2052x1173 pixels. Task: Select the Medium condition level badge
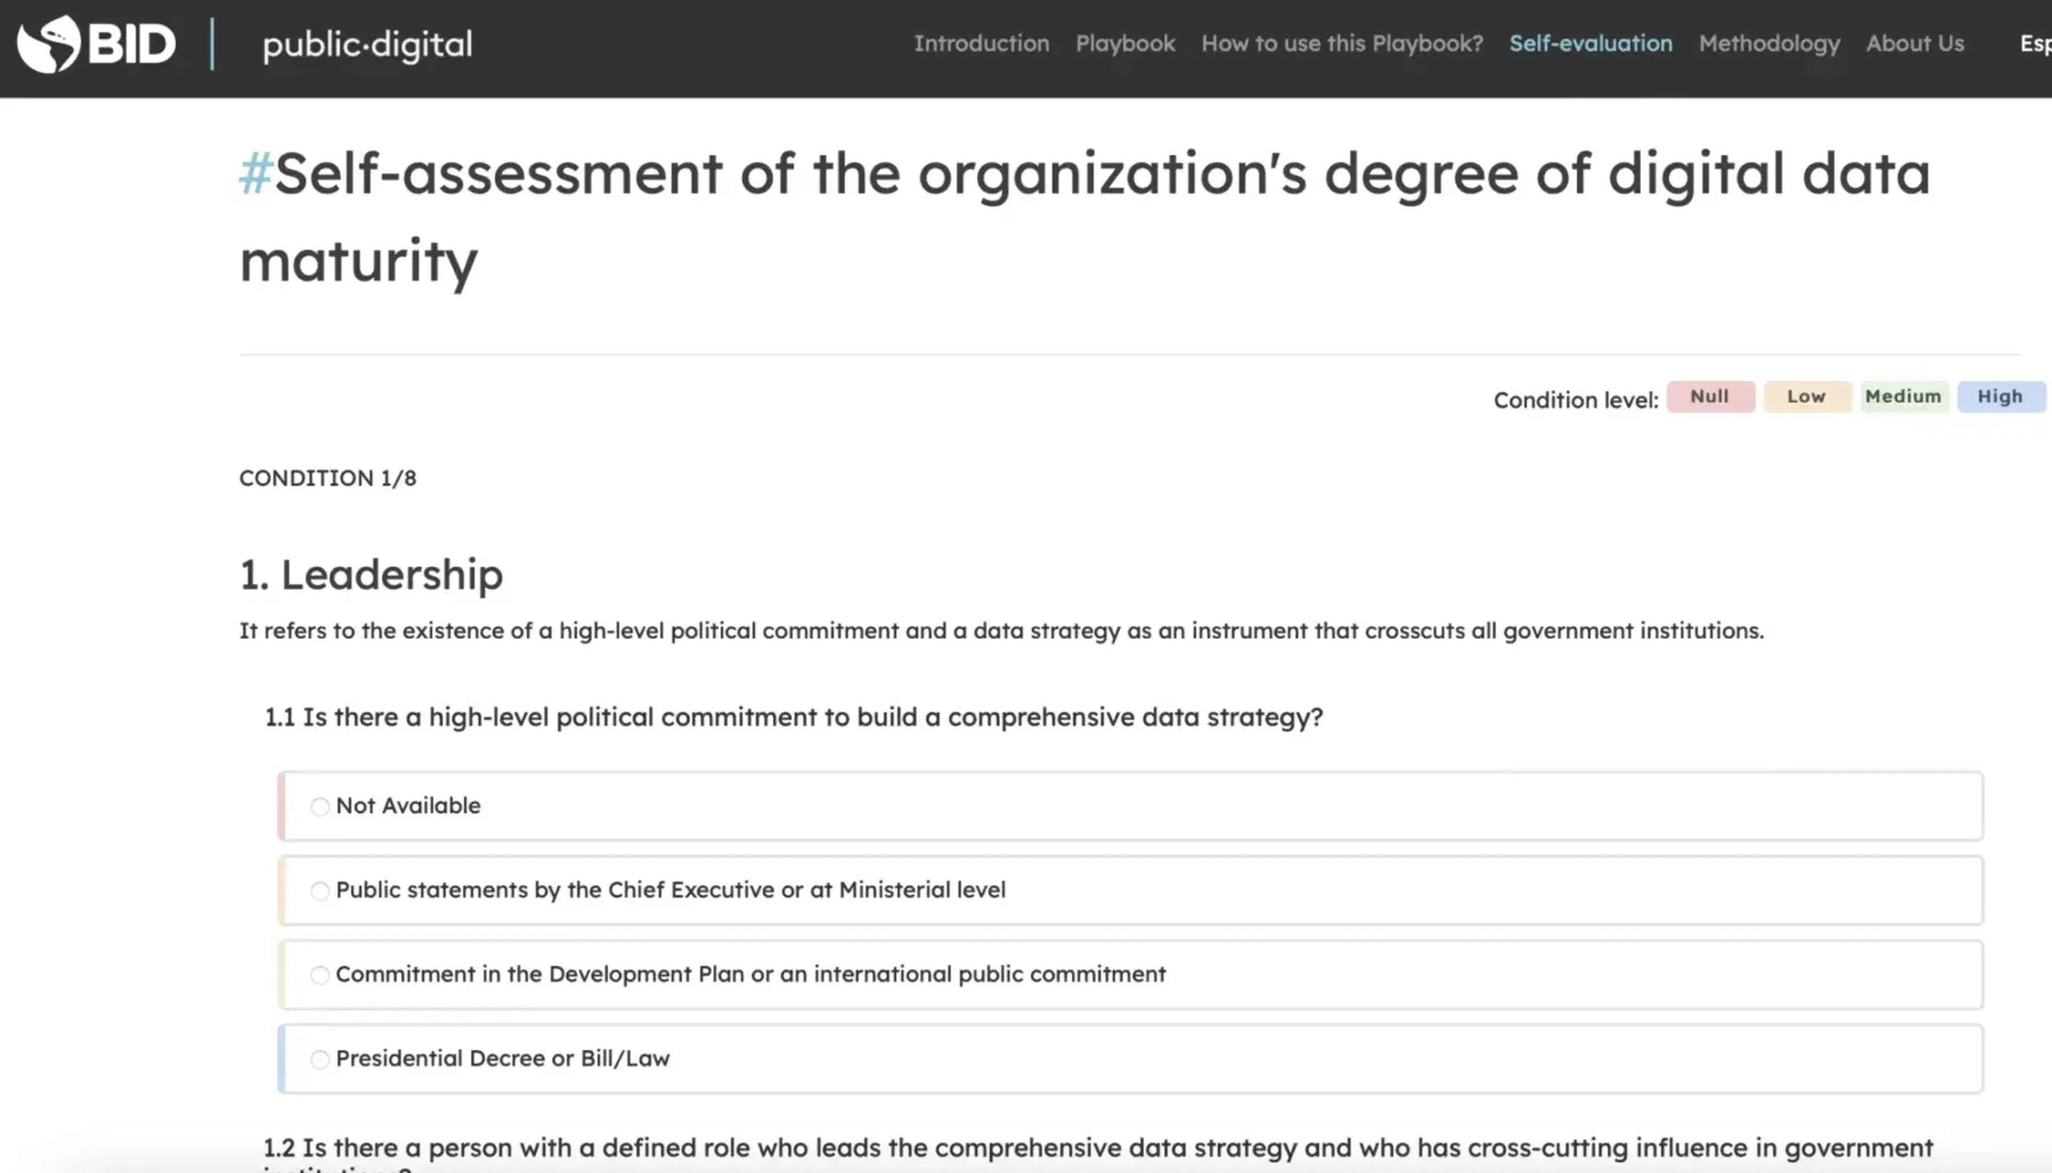[x=1902, y=396]
